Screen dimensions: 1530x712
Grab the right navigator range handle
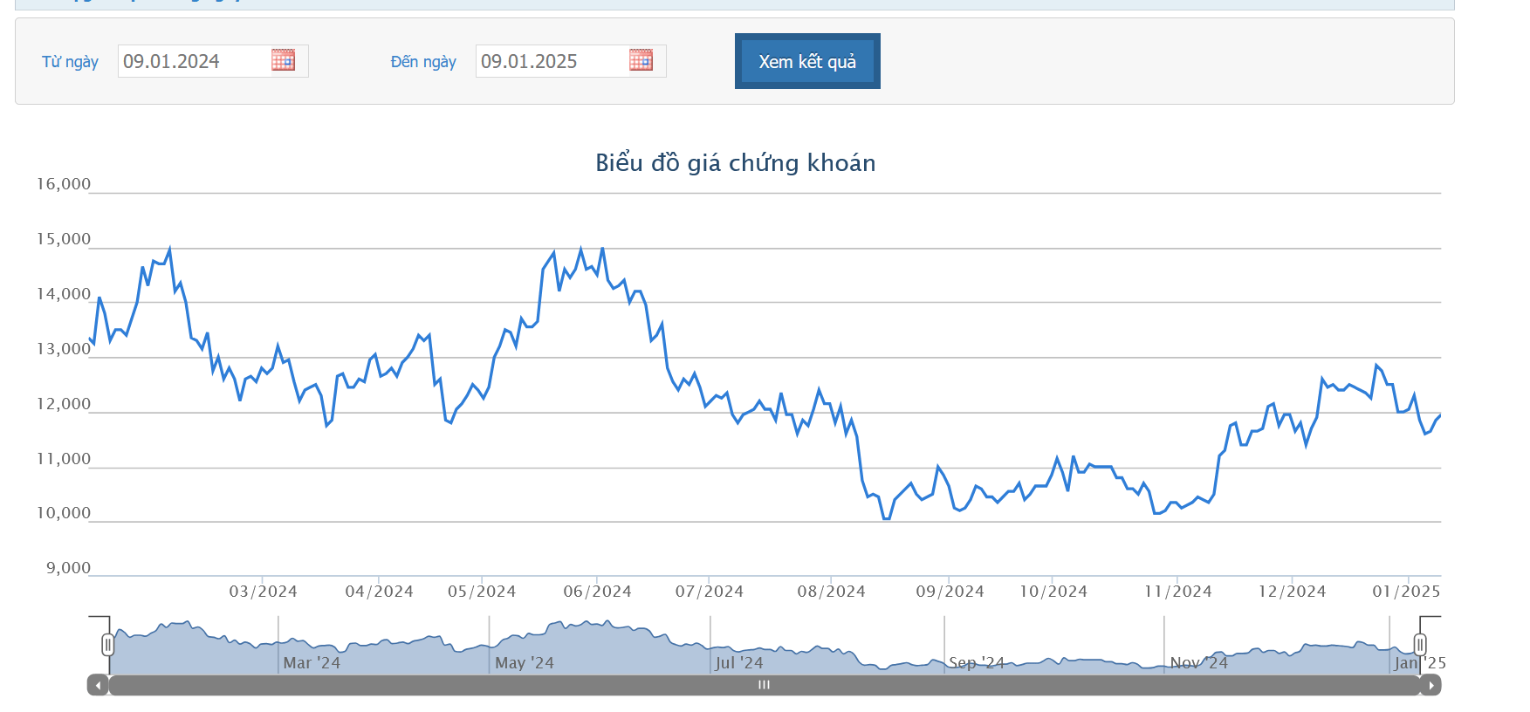[1420, 645]
